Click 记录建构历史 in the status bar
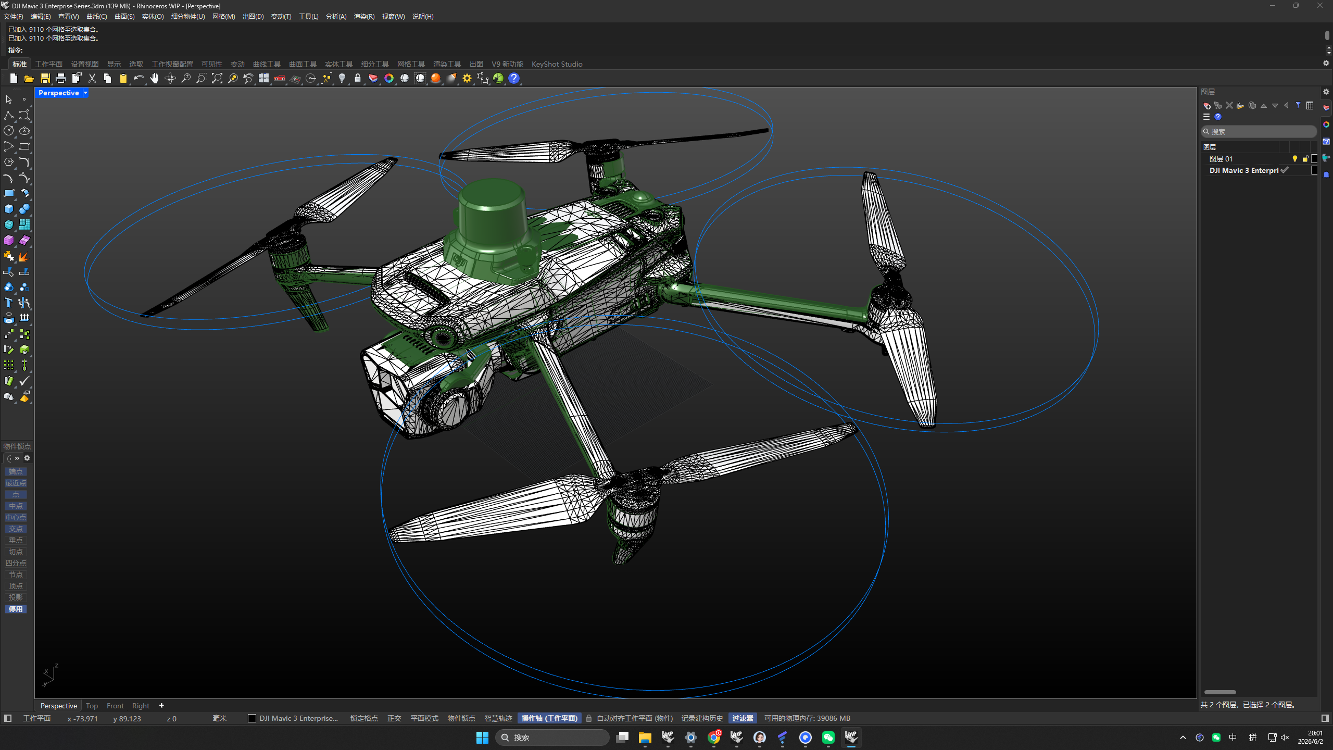 pos(702,718)
